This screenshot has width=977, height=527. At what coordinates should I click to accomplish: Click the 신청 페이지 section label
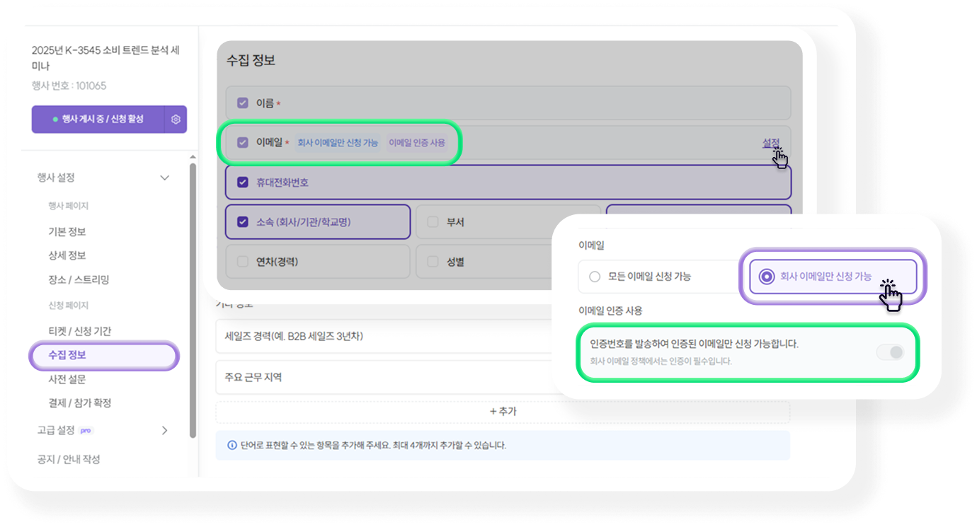68,306
